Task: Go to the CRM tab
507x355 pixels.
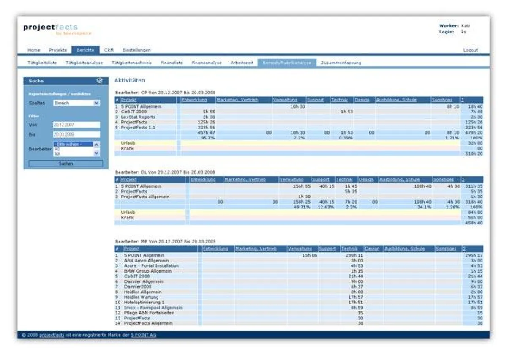Action: [109, 50]
